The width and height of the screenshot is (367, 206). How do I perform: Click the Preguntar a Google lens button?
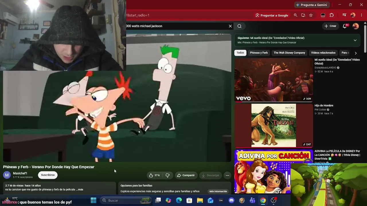[272, 15]
